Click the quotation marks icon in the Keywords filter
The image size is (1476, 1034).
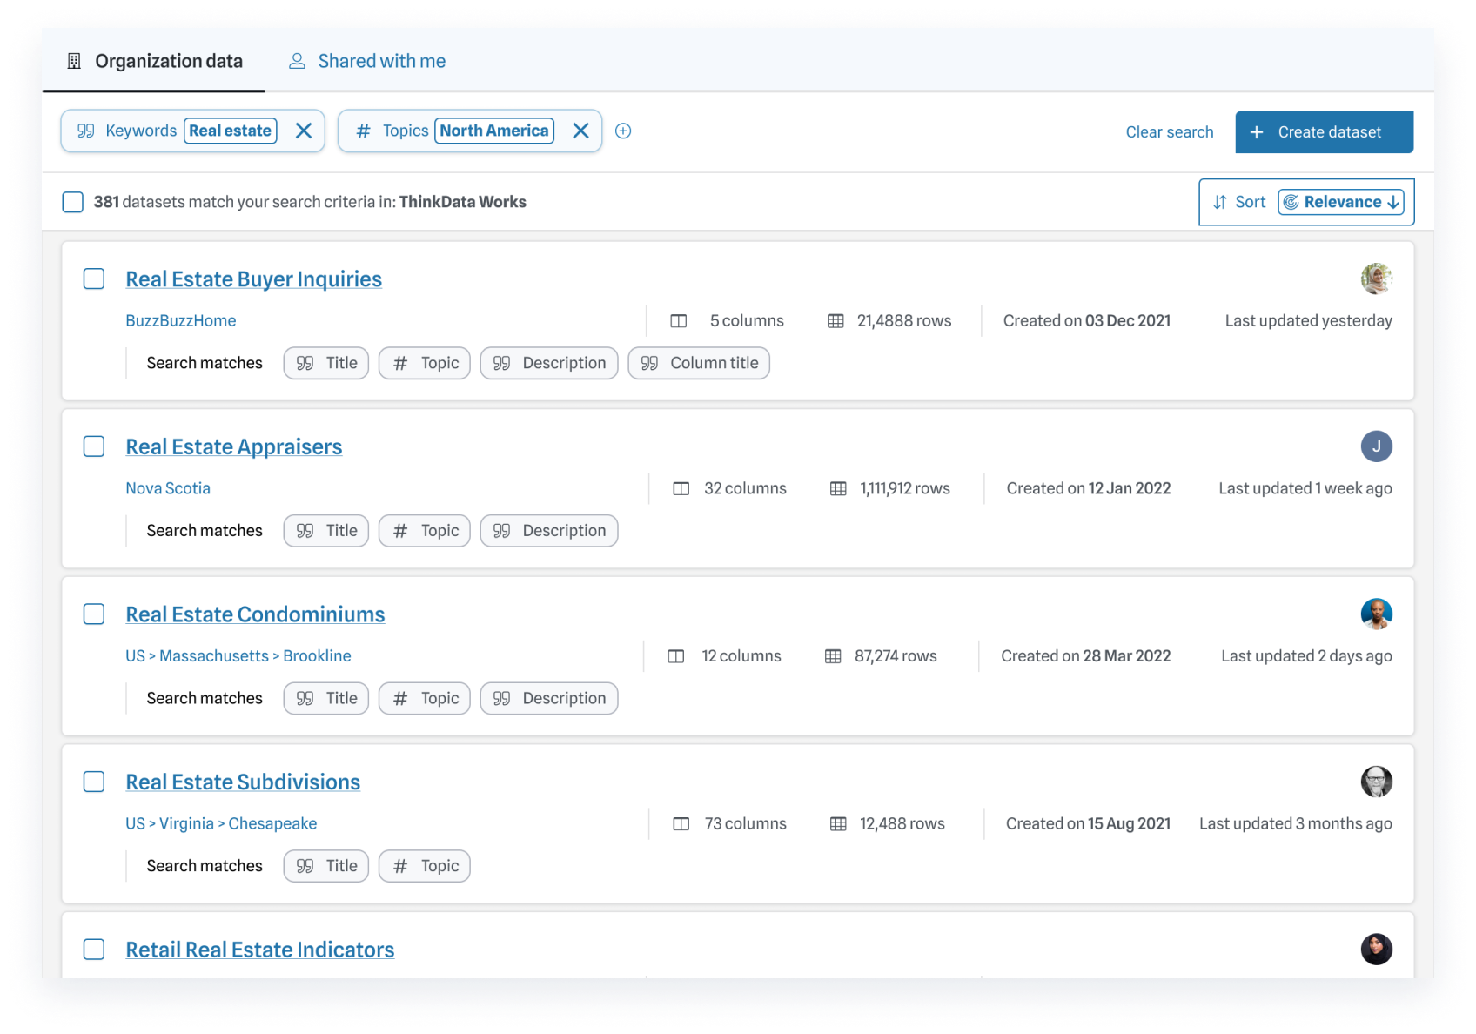pos(86,131)
